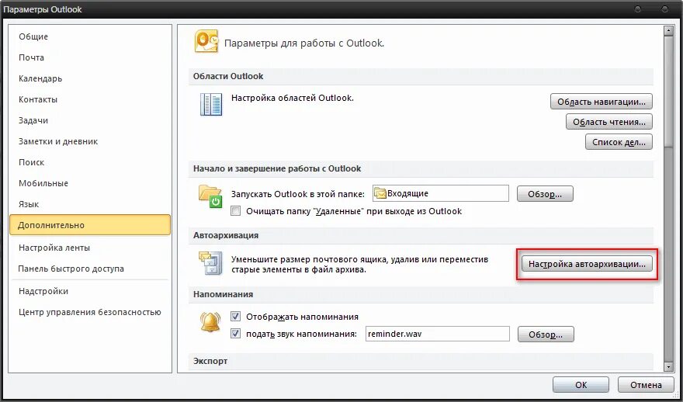
Task: Click the Список дел button
Action: click(x=619, y=141)
